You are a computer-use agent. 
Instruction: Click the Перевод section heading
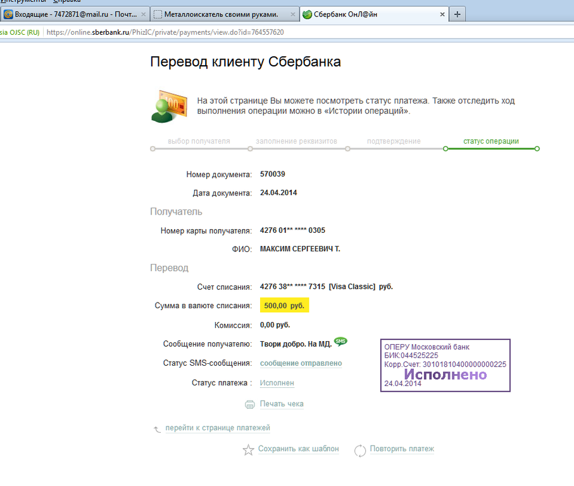169,268
